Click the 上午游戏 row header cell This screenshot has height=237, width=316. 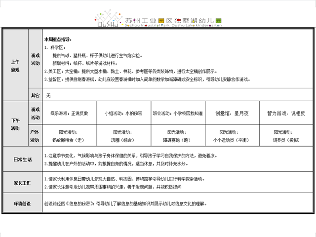coord(16,65)
